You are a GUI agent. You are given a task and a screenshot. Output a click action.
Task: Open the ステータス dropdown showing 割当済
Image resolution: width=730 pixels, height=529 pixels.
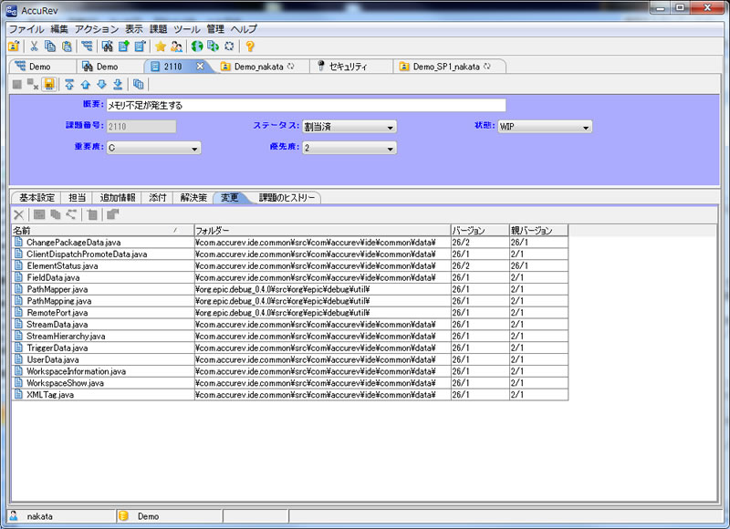coord(349,127)
